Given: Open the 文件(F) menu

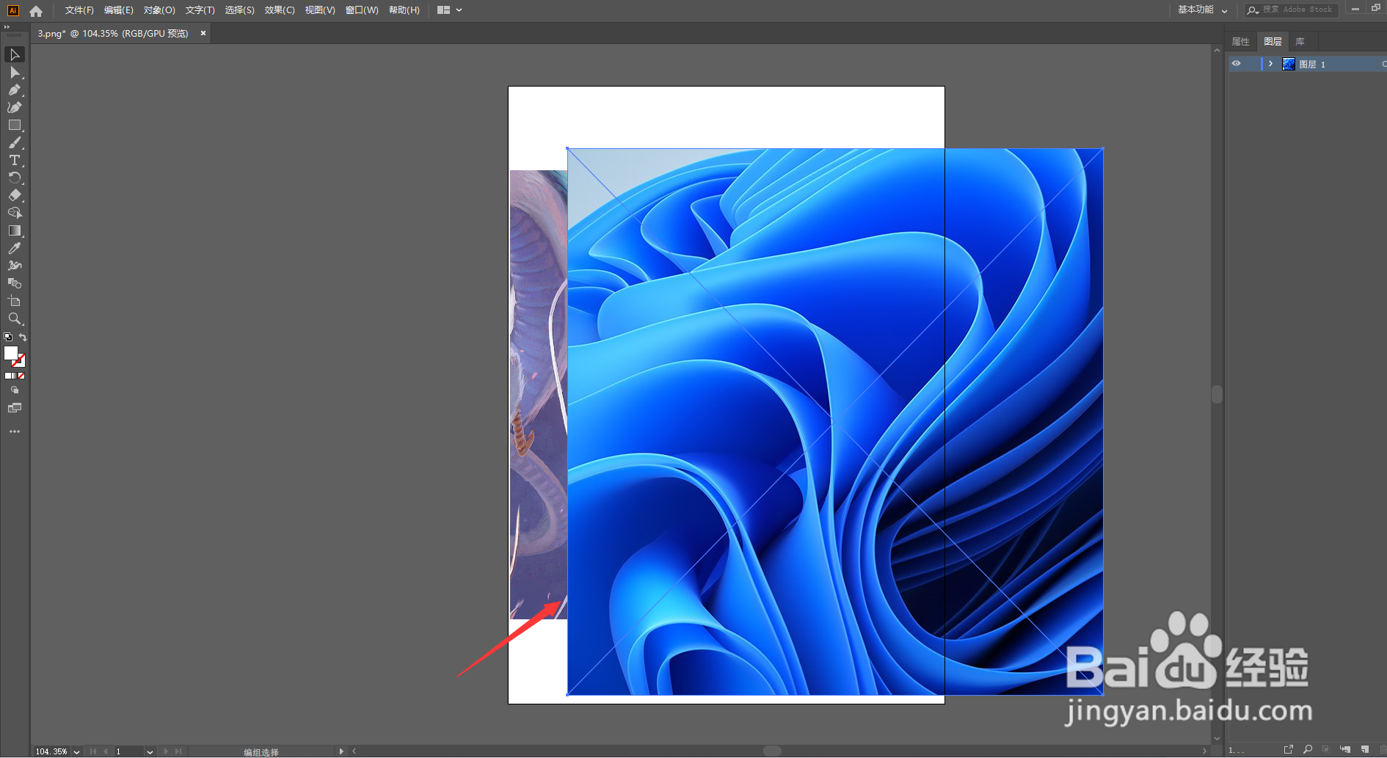Looking at the screenshot, I should (x=79, y=10).
